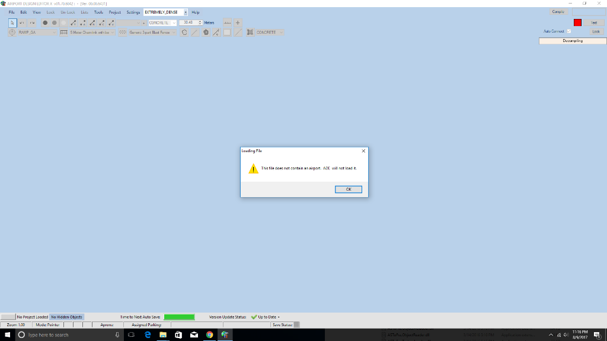
Task: Click the chainlink fence icon
Action: click(64, 32)
